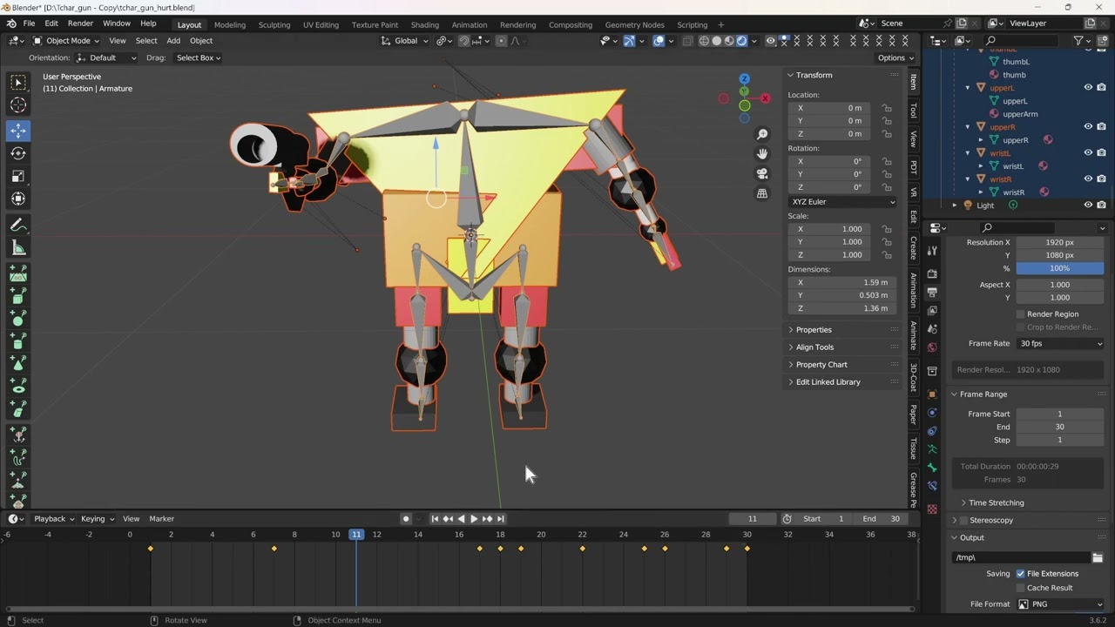Switch to the Geometry Nodes workspace tab
The image size is (1115, 627).
coord(635,24)
